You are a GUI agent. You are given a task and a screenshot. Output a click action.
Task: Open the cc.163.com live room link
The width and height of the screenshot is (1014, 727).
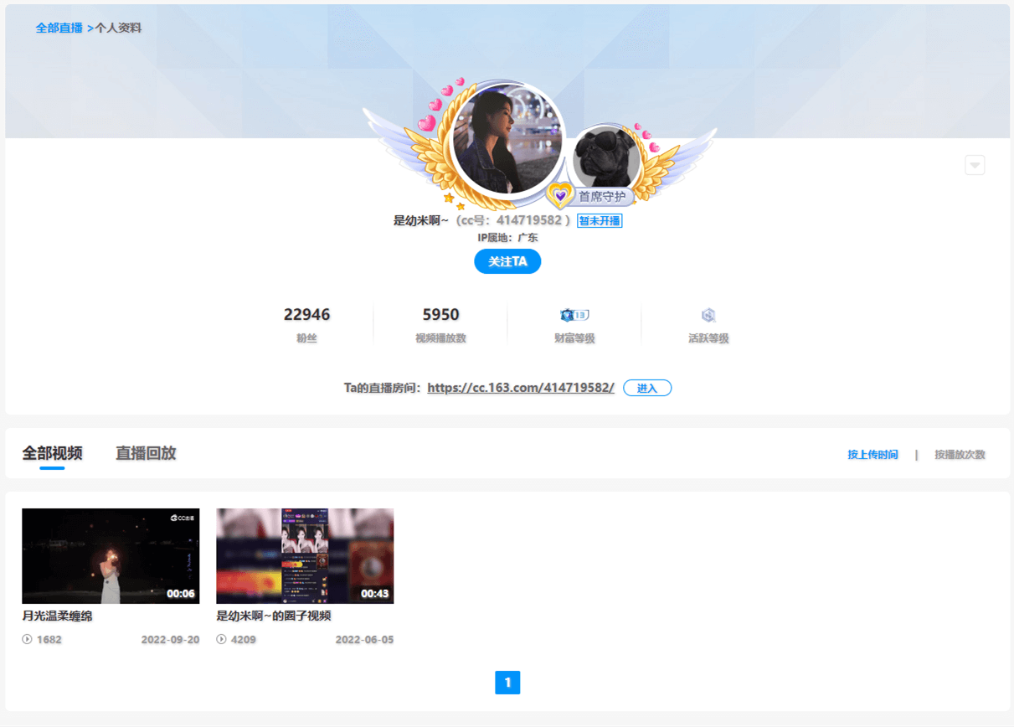pos(520,388)
